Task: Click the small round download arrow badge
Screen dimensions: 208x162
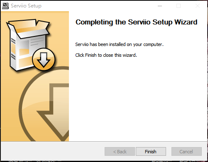Action: (x=44, y=59)
